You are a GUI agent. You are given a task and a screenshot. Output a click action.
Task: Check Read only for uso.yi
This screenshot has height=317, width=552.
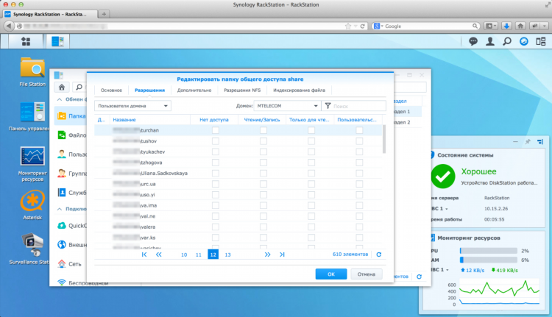point(311,195)
